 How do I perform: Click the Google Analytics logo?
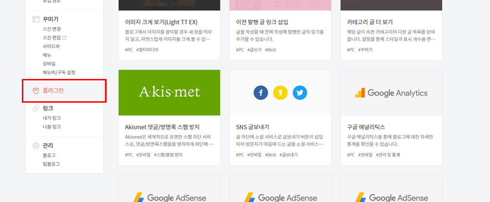tap(391, 93)
